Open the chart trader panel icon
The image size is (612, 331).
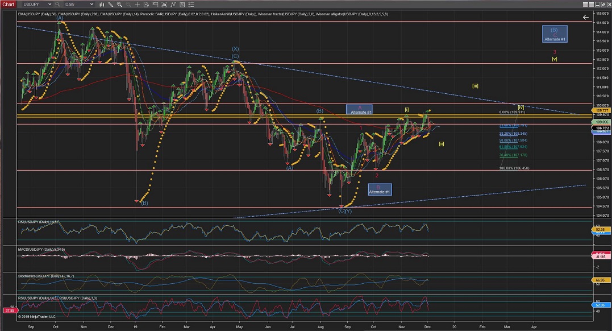[x=155, y=5]
